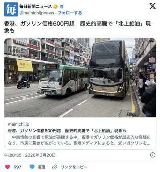160x172 pixels.
Task: Open the card headline about 北上給油
Action: tap(67, 131)
